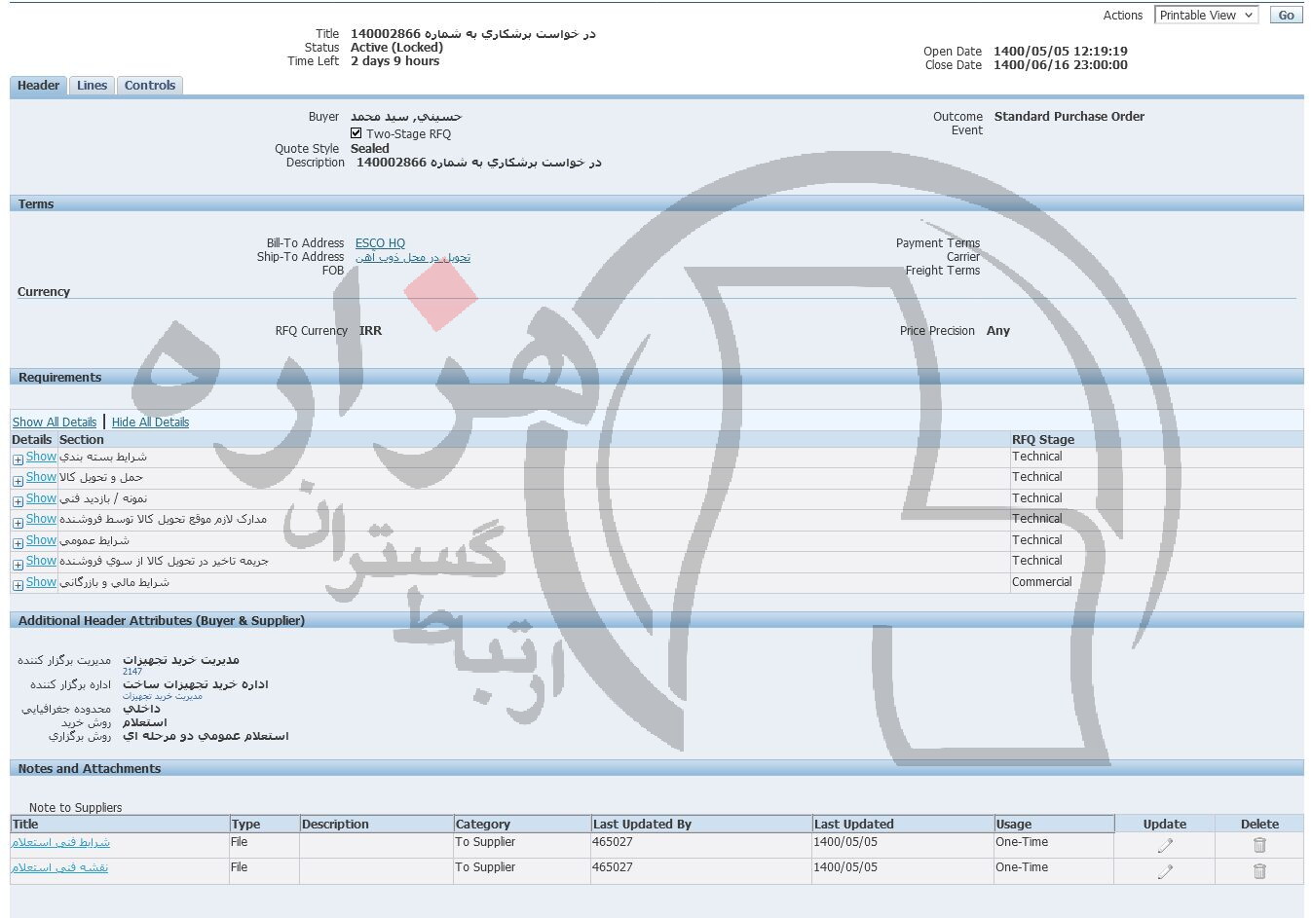Viewport: 1313px width, 918px height.
Task: Click Show link for شرايط عمومي
Action: coord(41,540)
